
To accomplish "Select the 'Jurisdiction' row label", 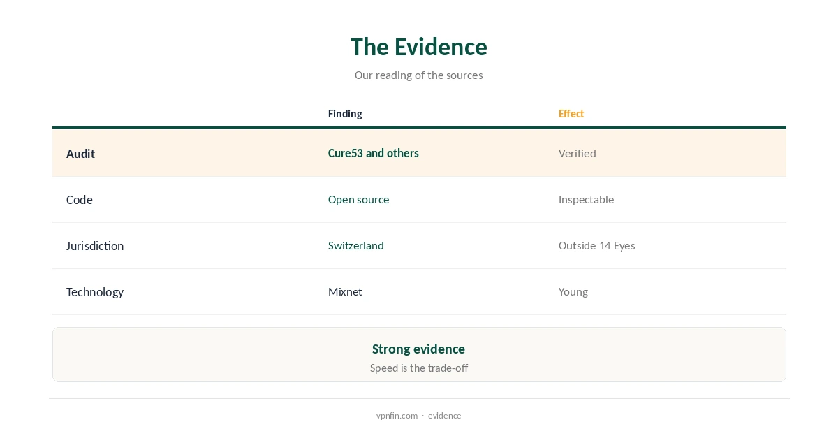I will click(95, 246).
